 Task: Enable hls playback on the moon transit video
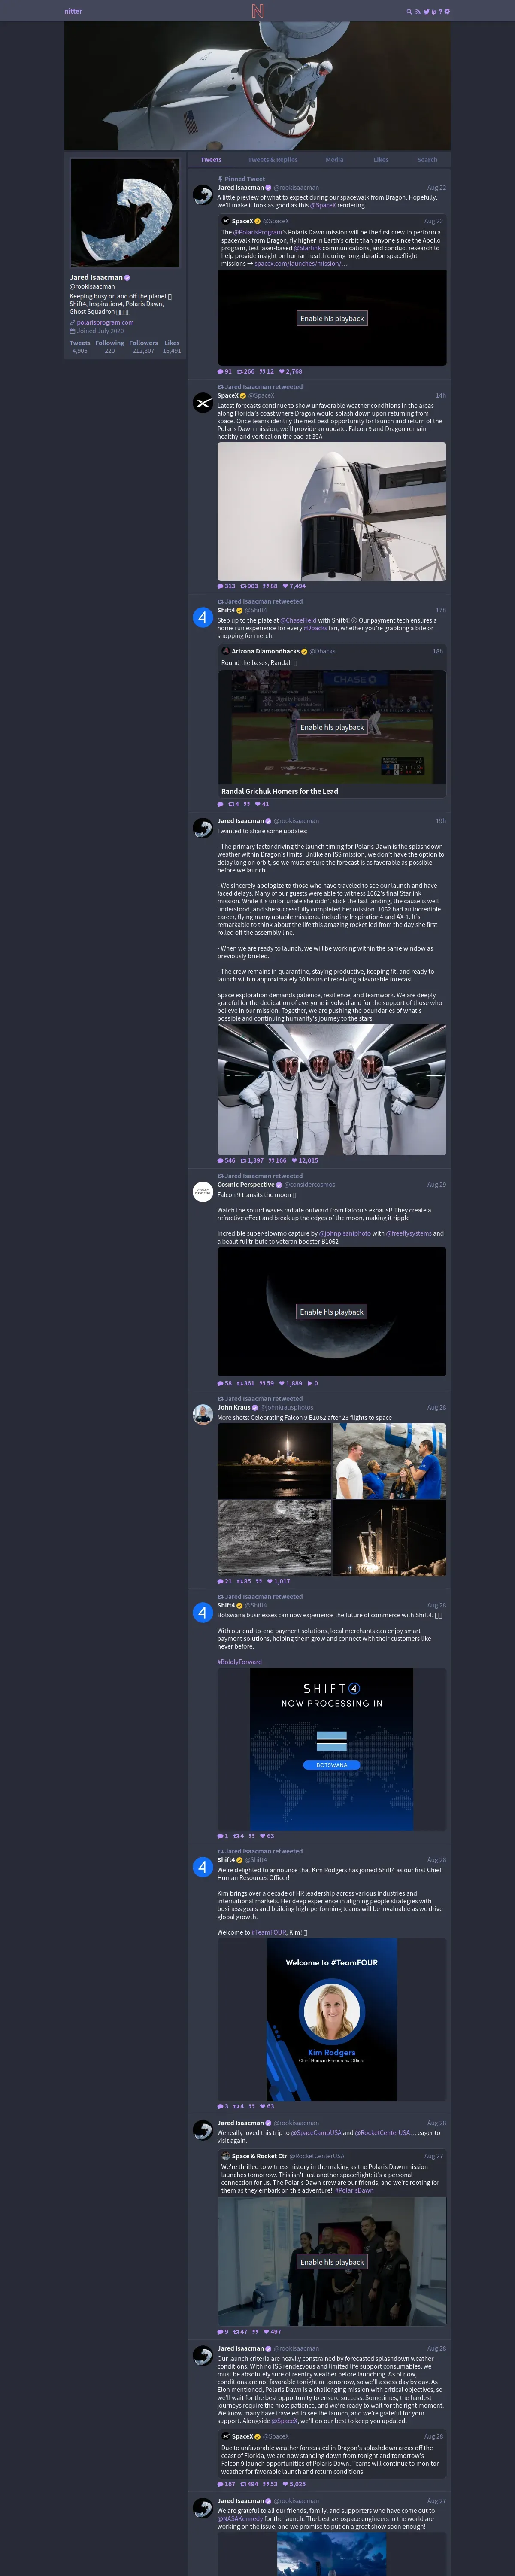click(x=332, y=1312)
